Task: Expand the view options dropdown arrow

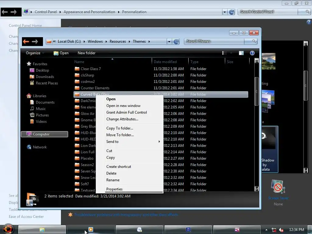Action: (231, 53)
